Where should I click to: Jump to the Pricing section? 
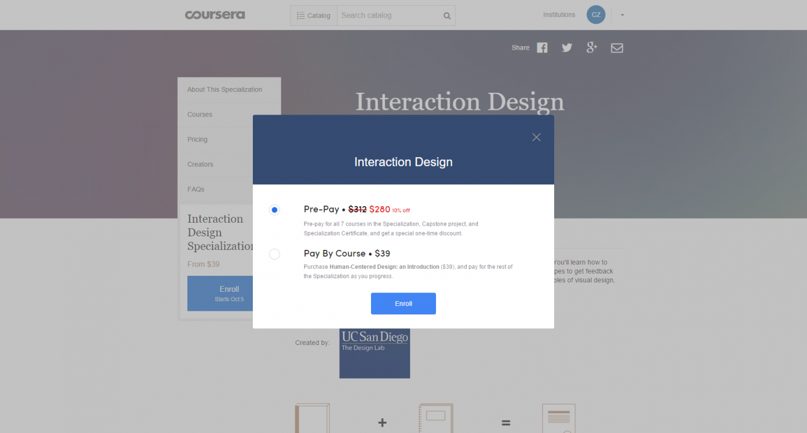[x=197, y=139]
